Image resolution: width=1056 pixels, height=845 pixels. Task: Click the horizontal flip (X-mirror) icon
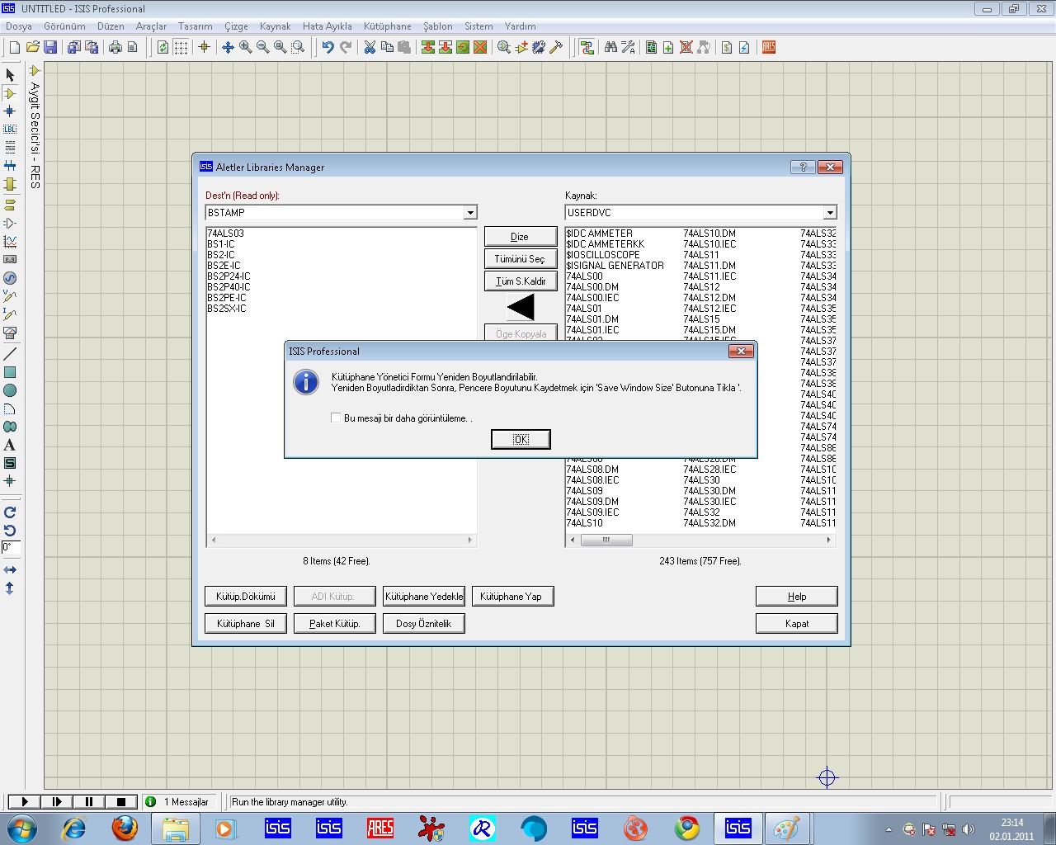pyautogui.click(x=10, y=570)
